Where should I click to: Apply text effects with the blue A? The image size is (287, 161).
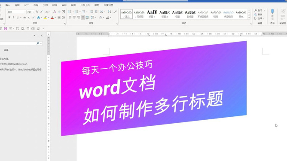click(x=38, y=18)
